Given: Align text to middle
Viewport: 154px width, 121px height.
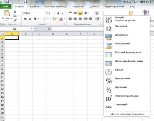Looking at the screenshot, I should click(75, 13).
